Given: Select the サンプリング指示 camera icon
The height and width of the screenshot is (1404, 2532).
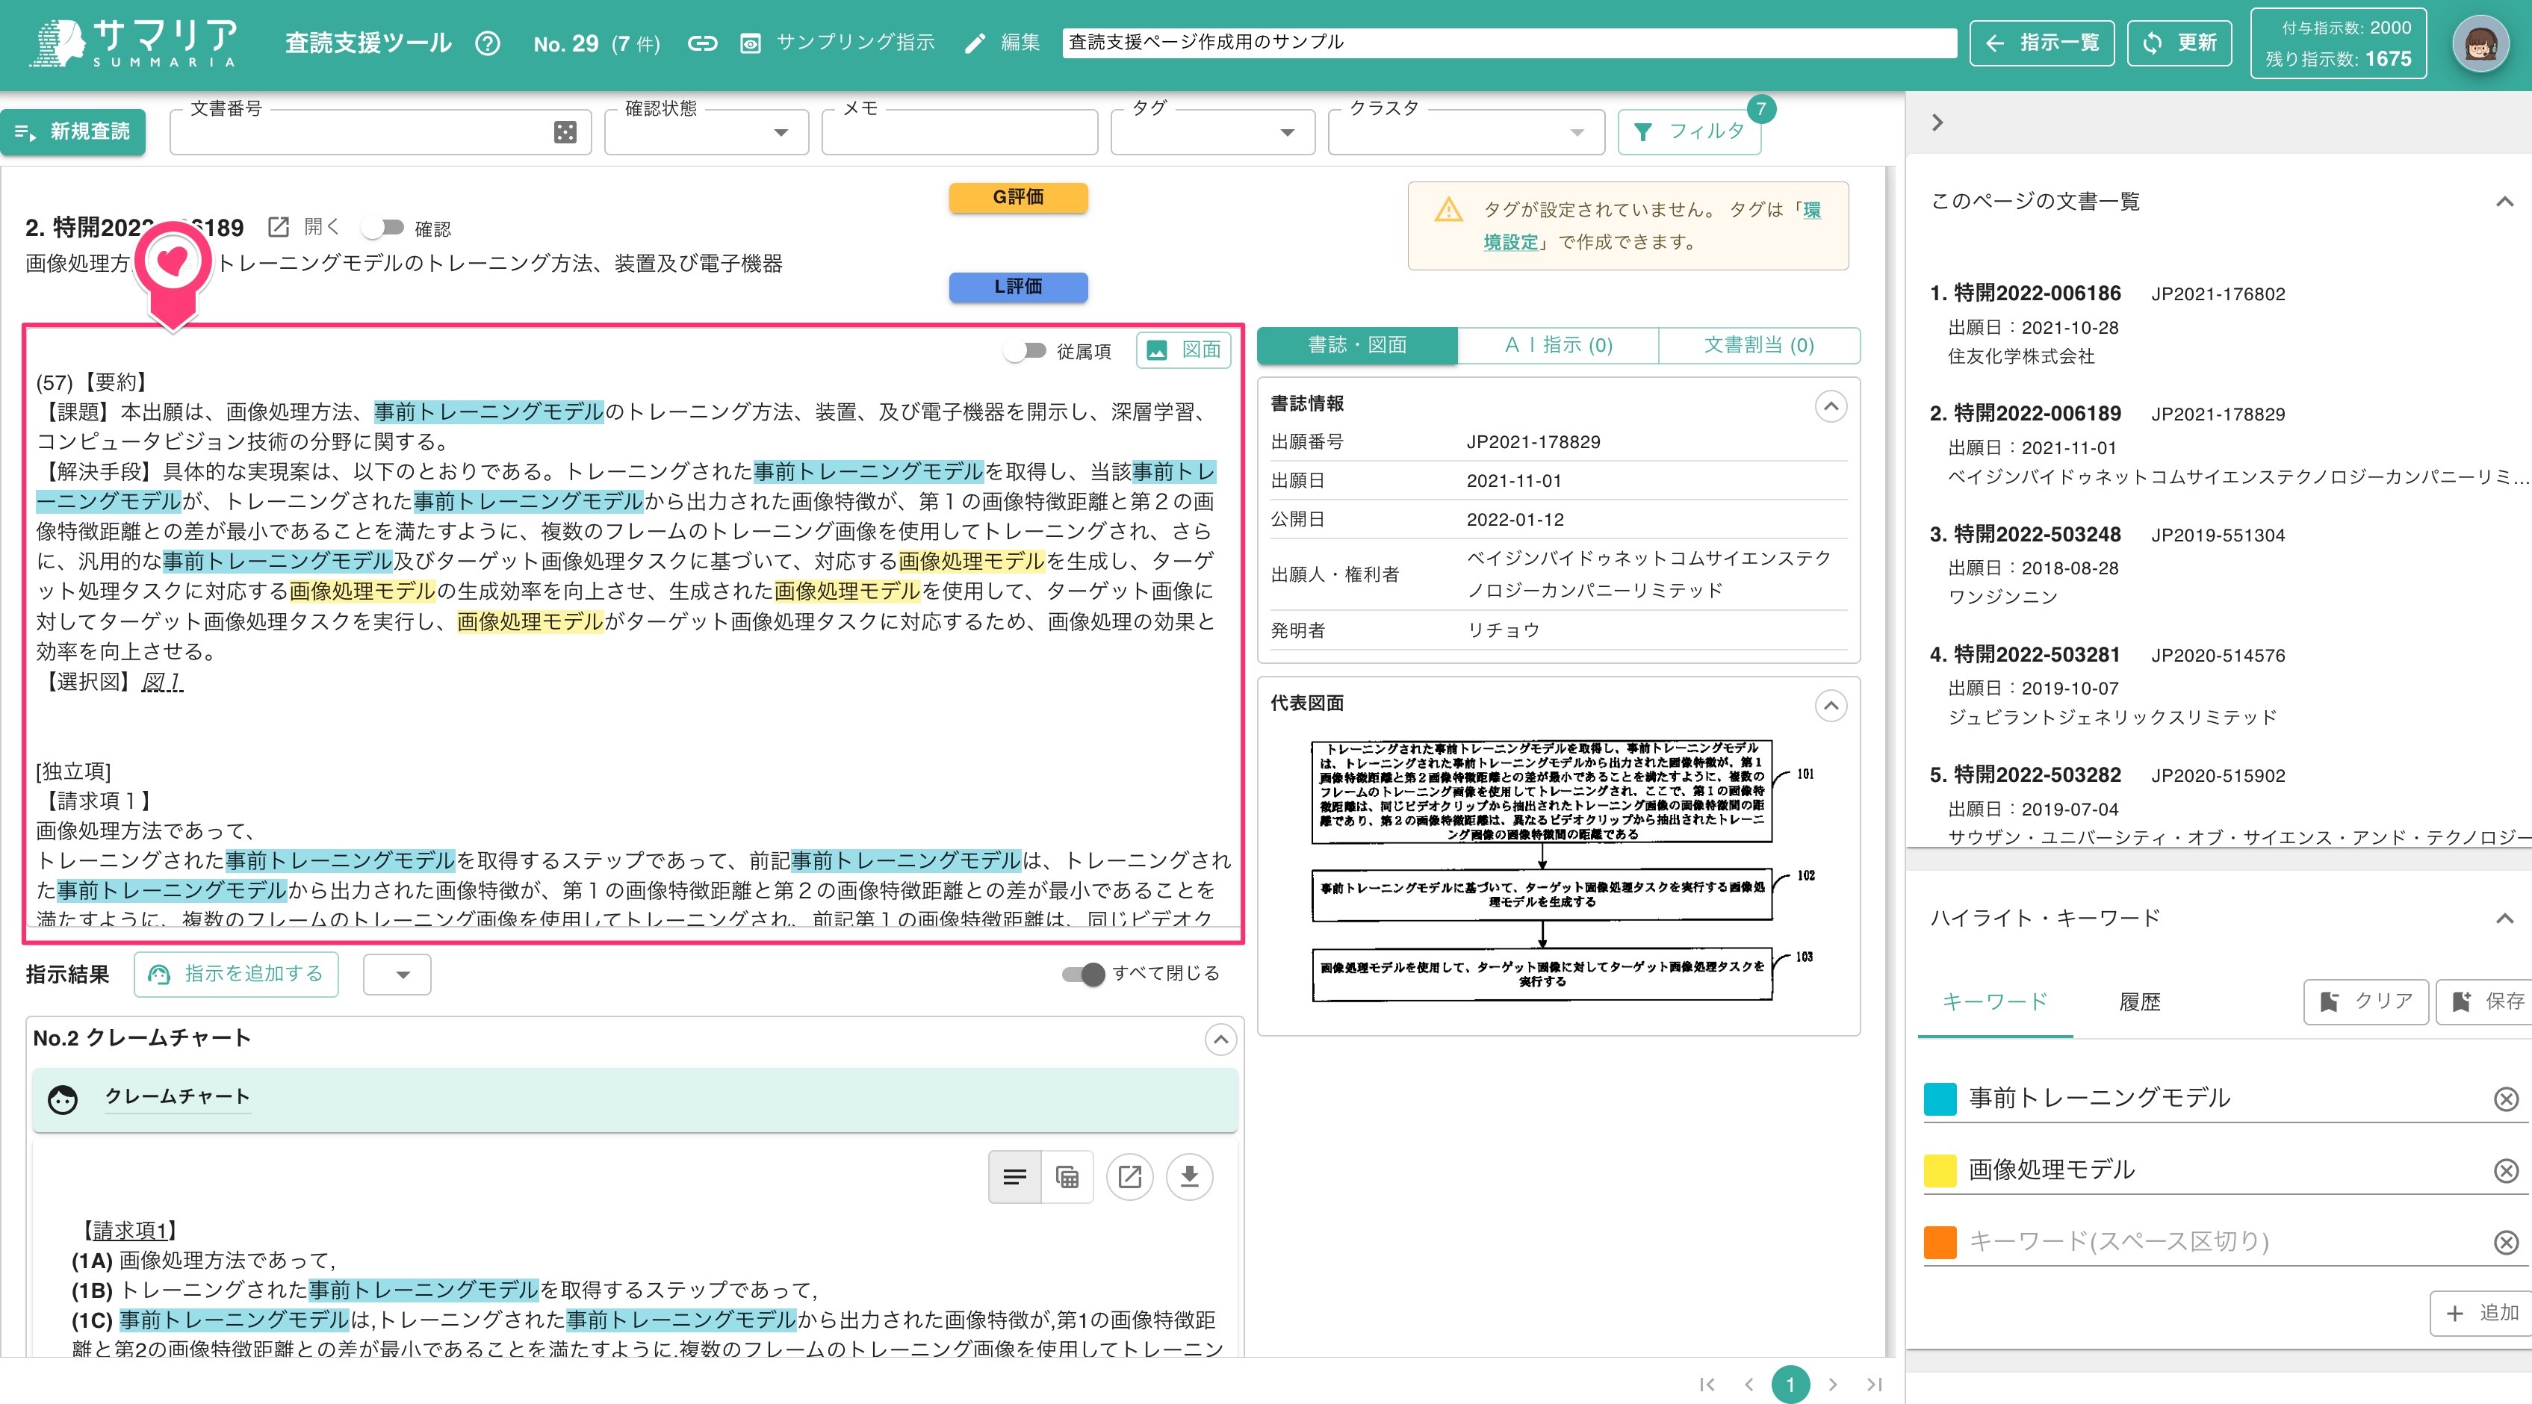Looking at the screenshot, I should (x=751, y=43).
